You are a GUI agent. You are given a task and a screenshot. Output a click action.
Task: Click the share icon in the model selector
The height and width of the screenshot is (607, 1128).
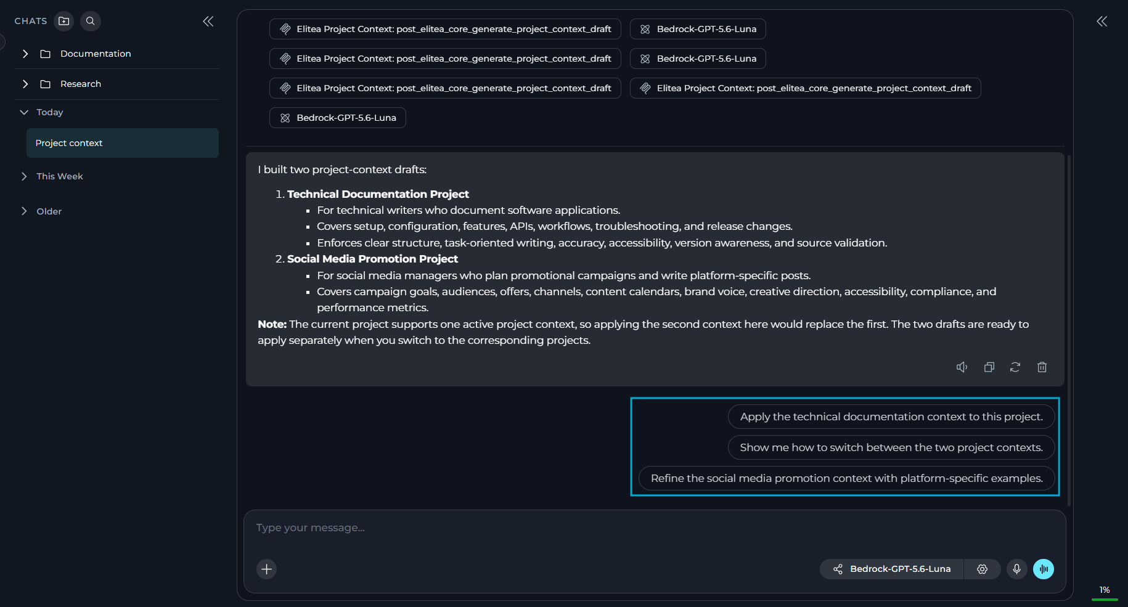838,569
